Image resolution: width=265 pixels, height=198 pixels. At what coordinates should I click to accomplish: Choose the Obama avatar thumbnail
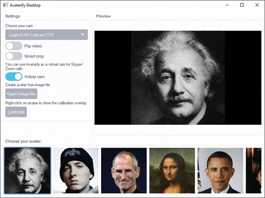pos(220,171)
